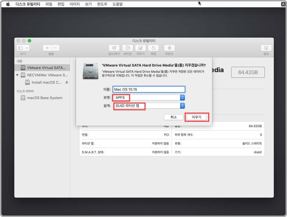Click the S.M.A.R.T. 상태 label
The height and width of the screenshot is (217, 287).
(93, 152)
